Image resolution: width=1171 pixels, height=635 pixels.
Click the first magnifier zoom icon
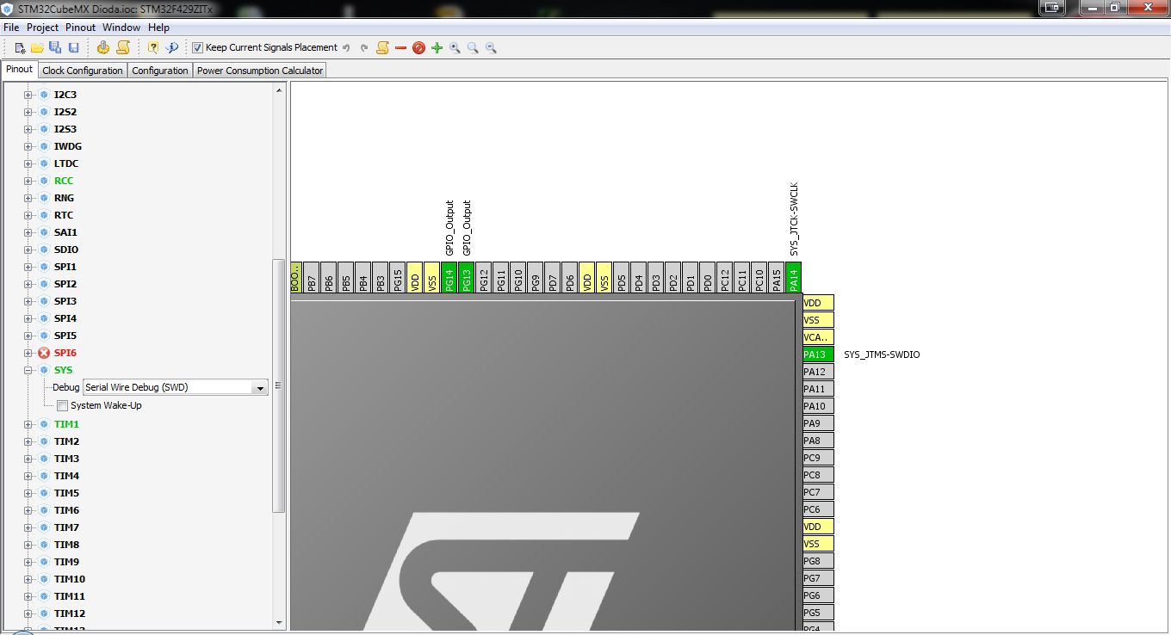pos(455,48)
